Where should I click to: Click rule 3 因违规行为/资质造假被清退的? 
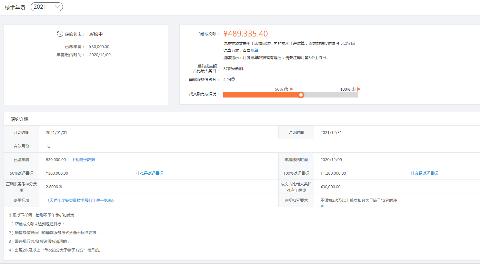(39, 241)
